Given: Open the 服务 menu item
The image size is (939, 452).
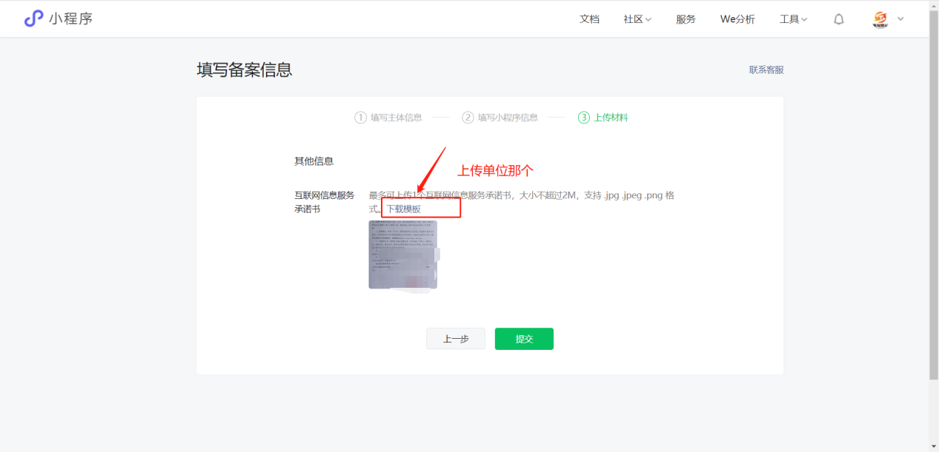Looking at the screenshot, I should 686,19.
